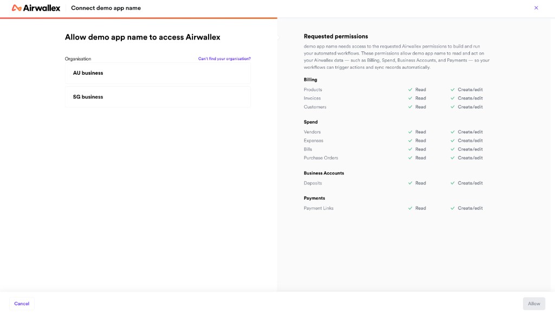Click the Read checkmark for Expenses
This screenshot has width=555, height=314.
pos(410,140)
